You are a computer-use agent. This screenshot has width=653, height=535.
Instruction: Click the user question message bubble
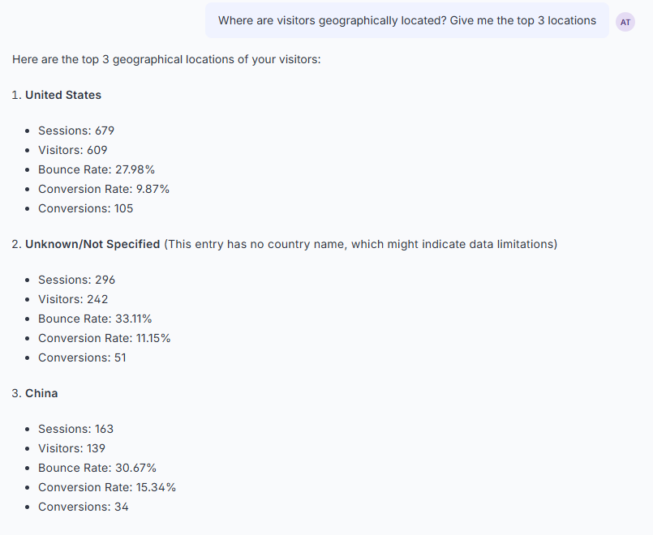click(407, 20)
